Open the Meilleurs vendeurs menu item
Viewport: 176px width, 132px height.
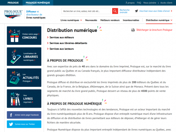(110, 20)
